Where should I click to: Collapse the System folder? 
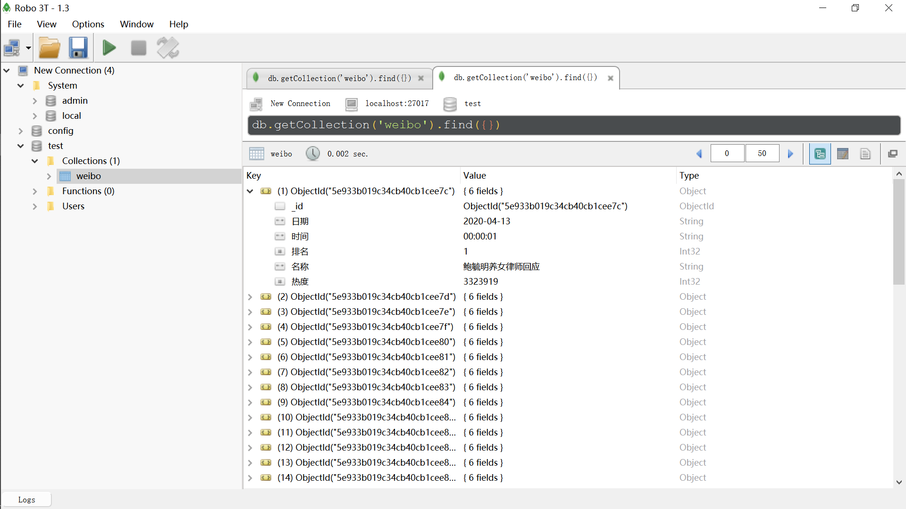21,85
